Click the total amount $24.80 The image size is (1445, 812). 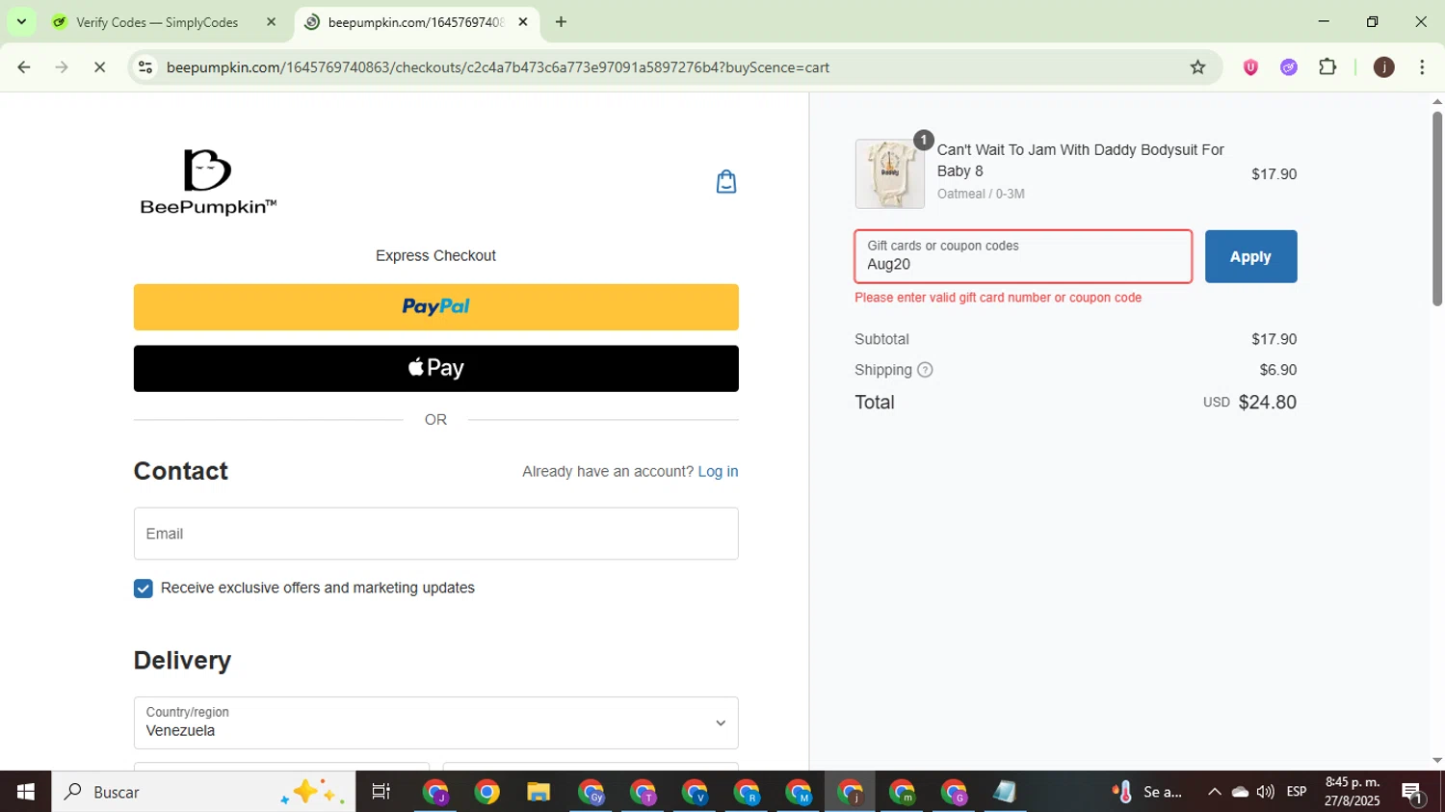pyautogui.click(x=1267, y=403)
